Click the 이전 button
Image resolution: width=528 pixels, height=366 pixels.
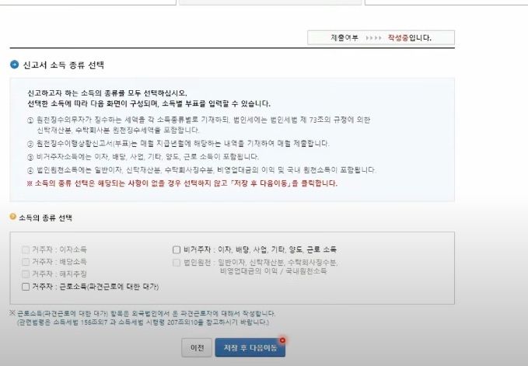click(197, 348)
